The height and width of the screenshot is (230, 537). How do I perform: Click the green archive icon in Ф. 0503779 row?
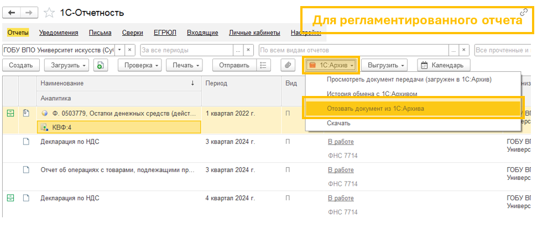[11, 114]
